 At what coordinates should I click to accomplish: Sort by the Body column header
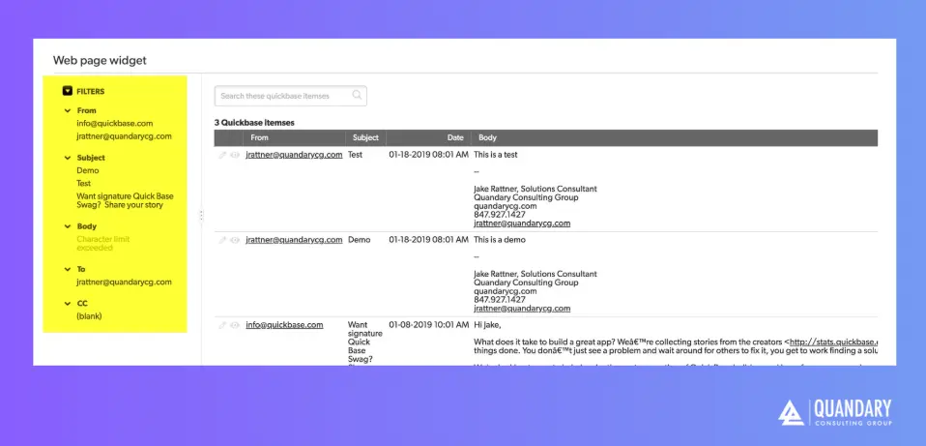coord(488,137)
